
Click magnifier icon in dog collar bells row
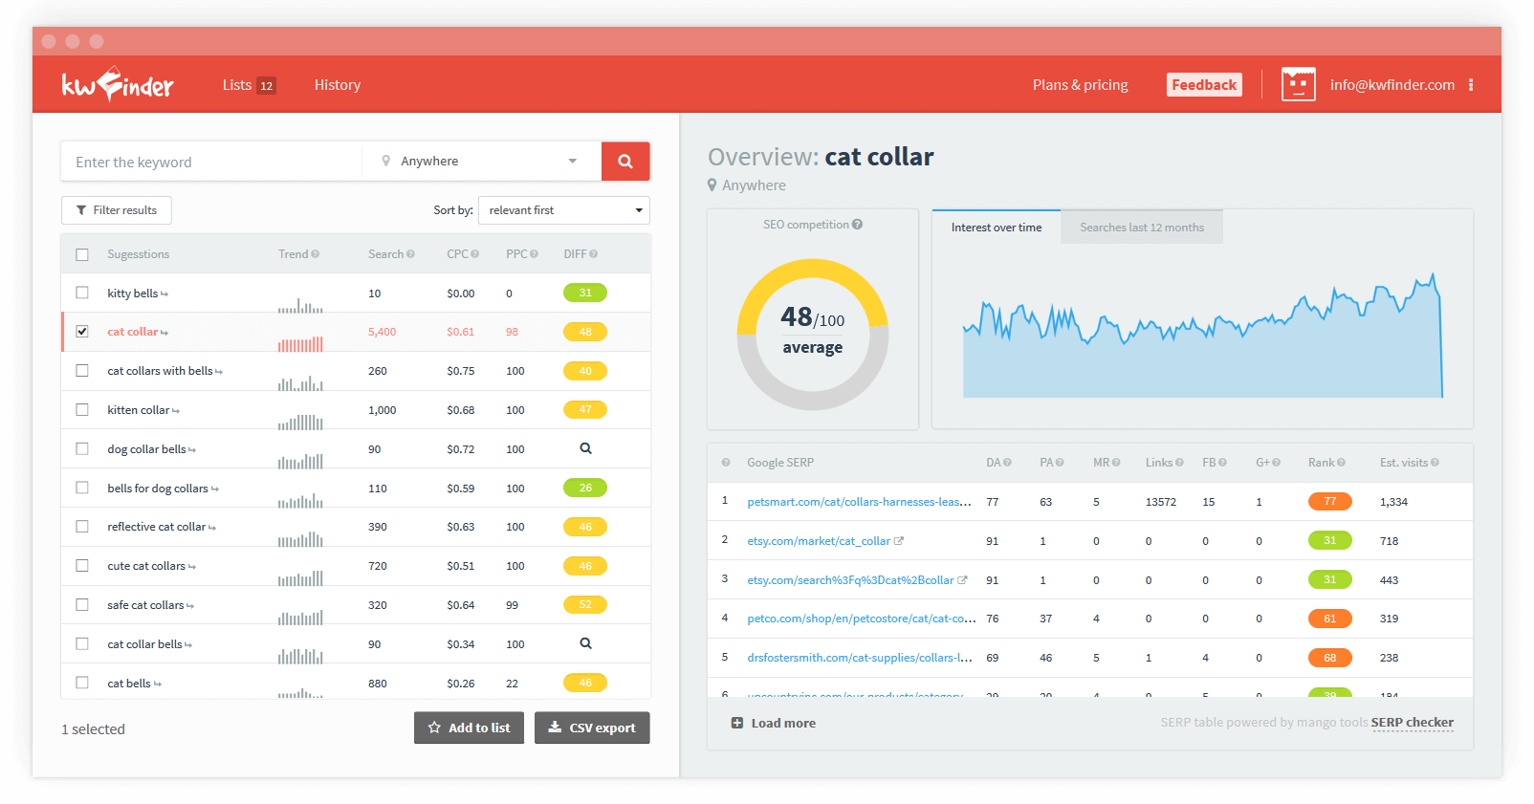pos(585,448)
